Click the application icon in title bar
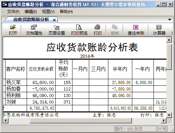 click(x=5, y=4)
